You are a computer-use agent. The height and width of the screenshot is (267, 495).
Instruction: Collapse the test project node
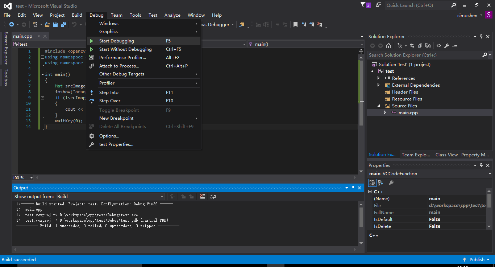(x=373, y=71)
